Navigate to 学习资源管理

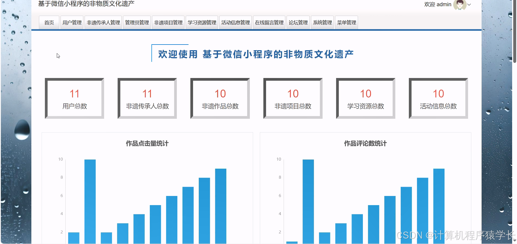[x=202, y=22]
